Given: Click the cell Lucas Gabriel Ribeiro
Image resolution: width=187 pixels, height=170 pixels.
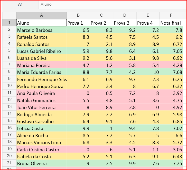Looking at the screenshot, I should pyautogui.click(x=42, y=51).
